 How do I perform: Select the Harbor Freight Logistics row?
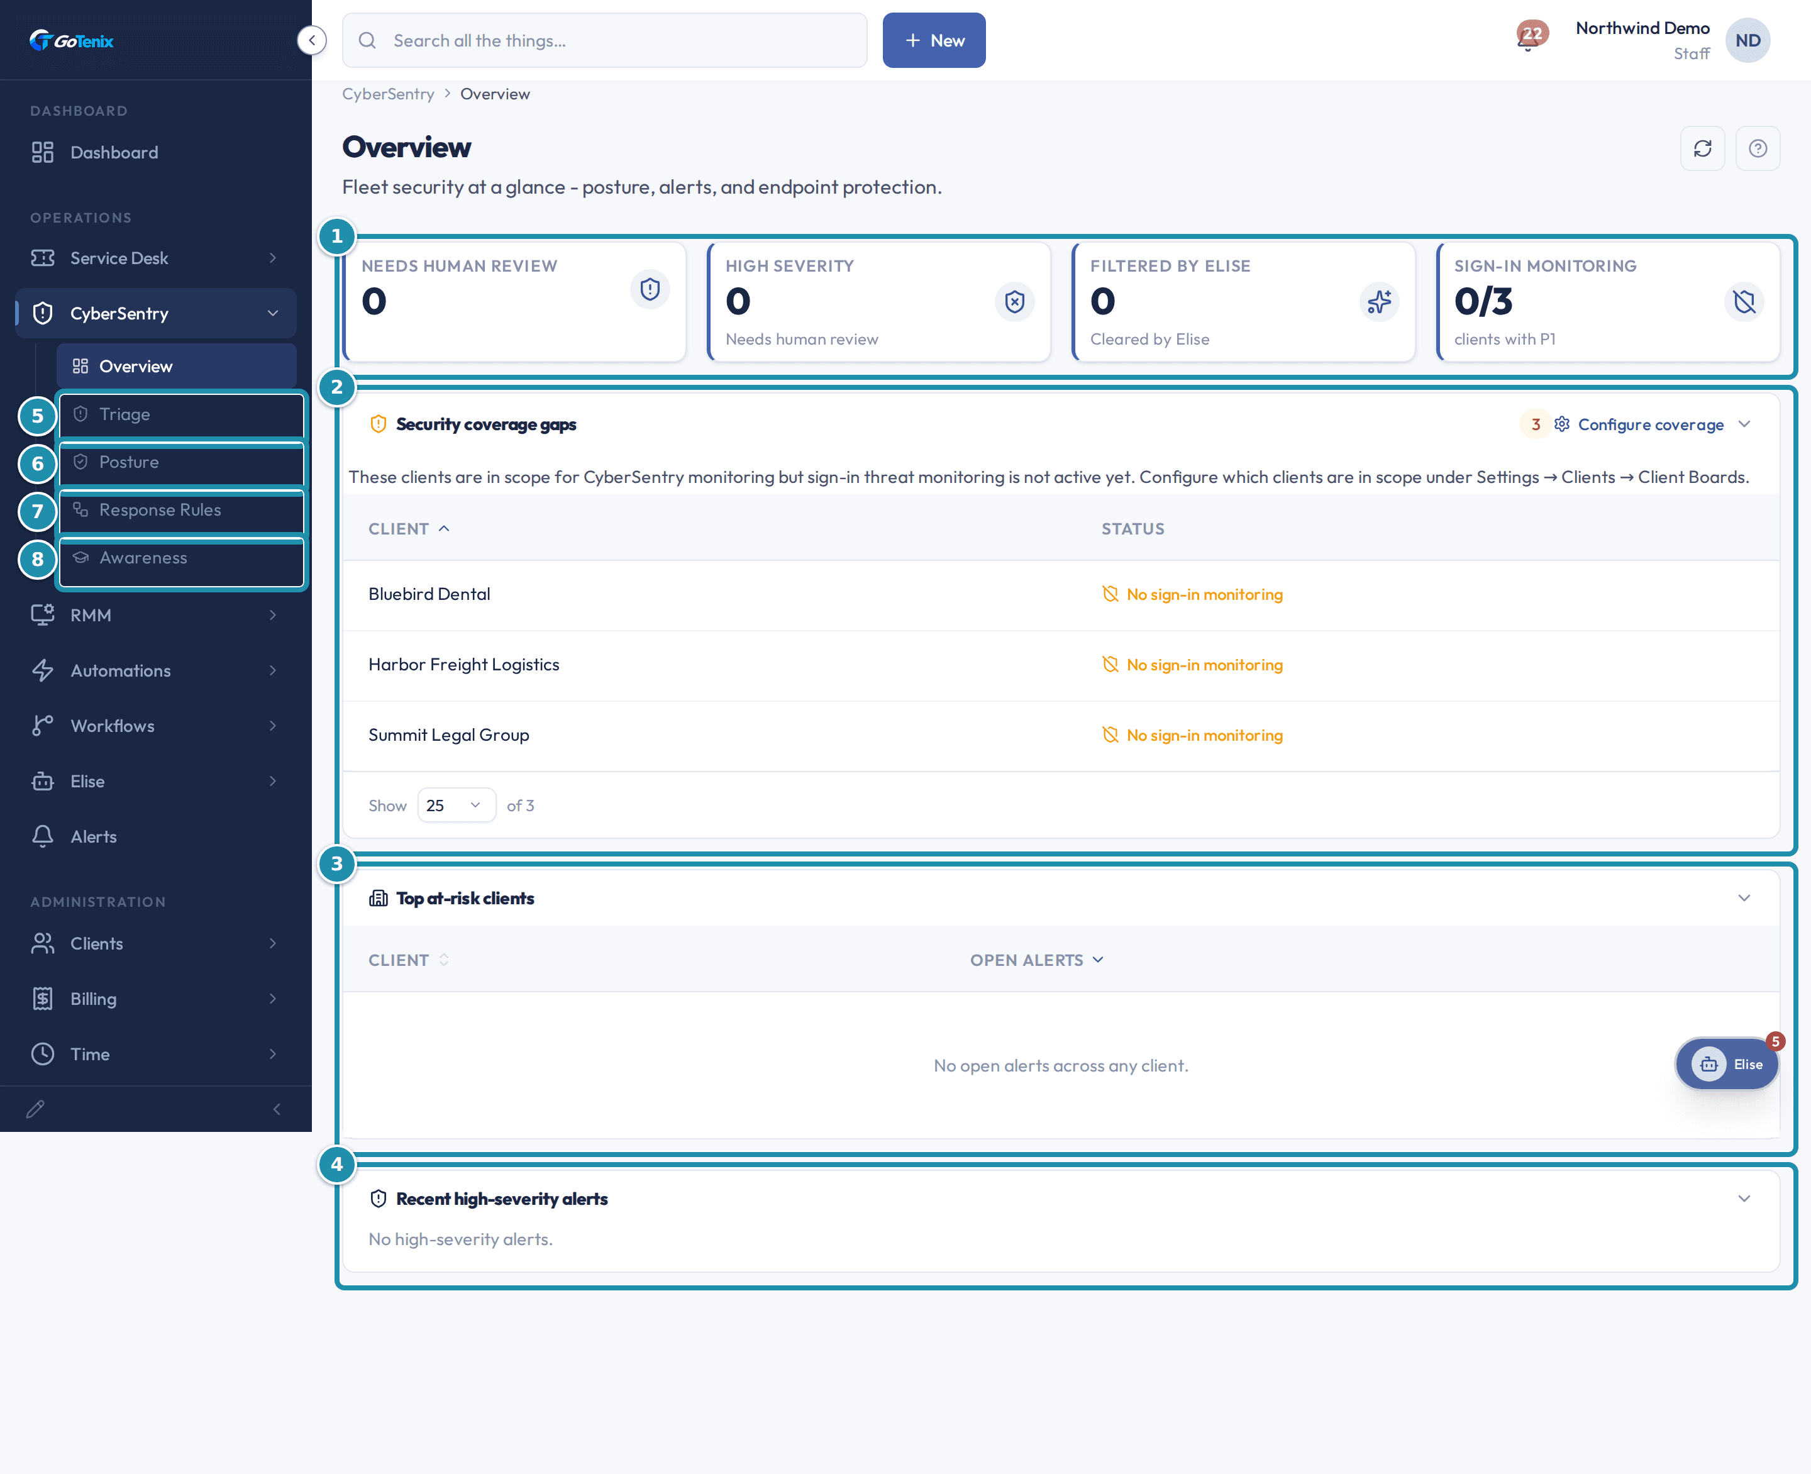pos(1060,665)
